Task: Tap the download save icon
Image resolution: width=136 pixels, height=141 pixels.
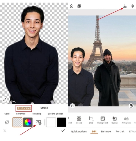Action: (125, 6)
